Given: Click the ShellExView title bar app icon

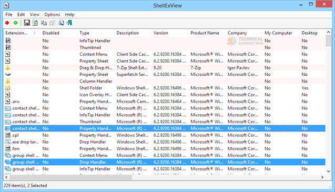Looking at the screenshot, I should pyautogui.click(x=7, y=5).
